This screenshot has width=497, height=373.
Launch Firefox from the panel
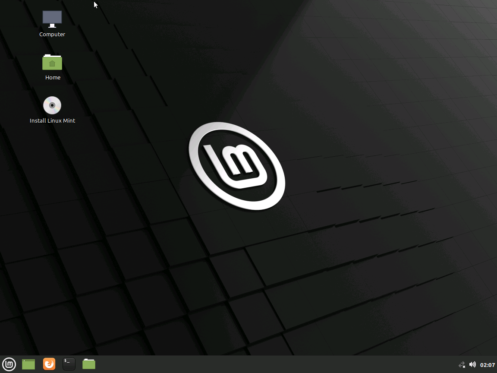49,364
